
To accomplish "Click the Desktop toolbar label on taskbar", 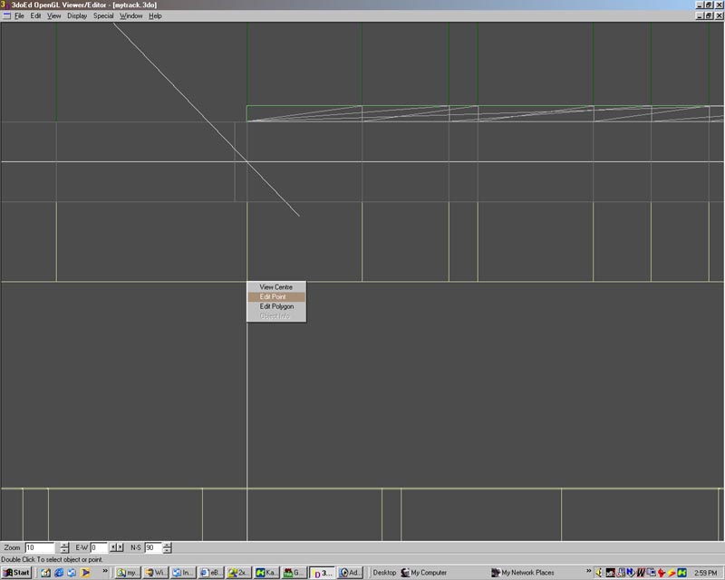I will 384,573.
